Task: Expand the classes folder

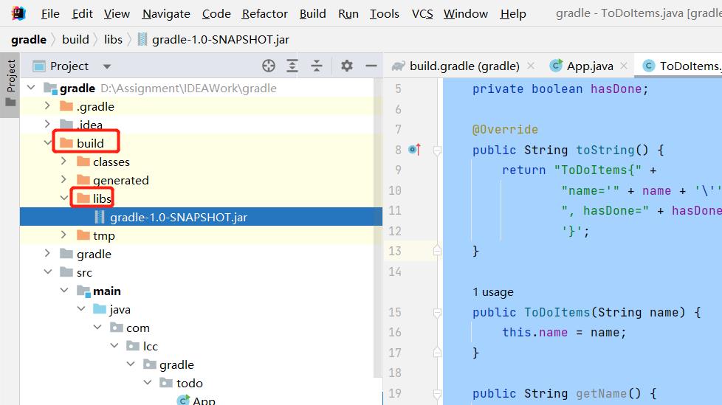Action: pyautogui.click(x=64, y=161)
